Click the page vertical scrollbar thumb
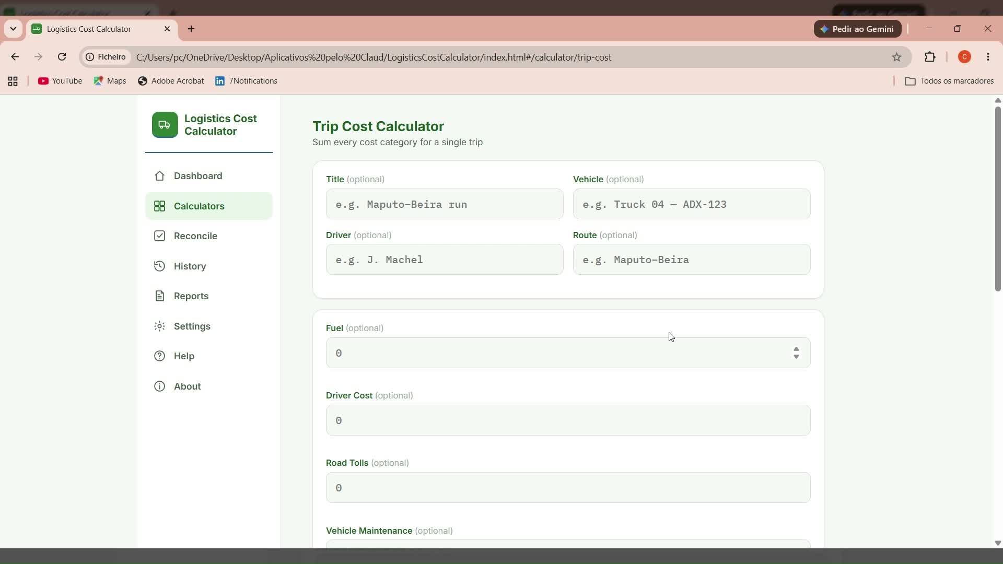The height and width of the screenshot is (564, 1003). (998, 198)
